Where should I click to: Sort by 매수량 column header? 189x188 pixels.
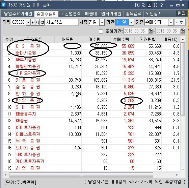click(94, 39)
